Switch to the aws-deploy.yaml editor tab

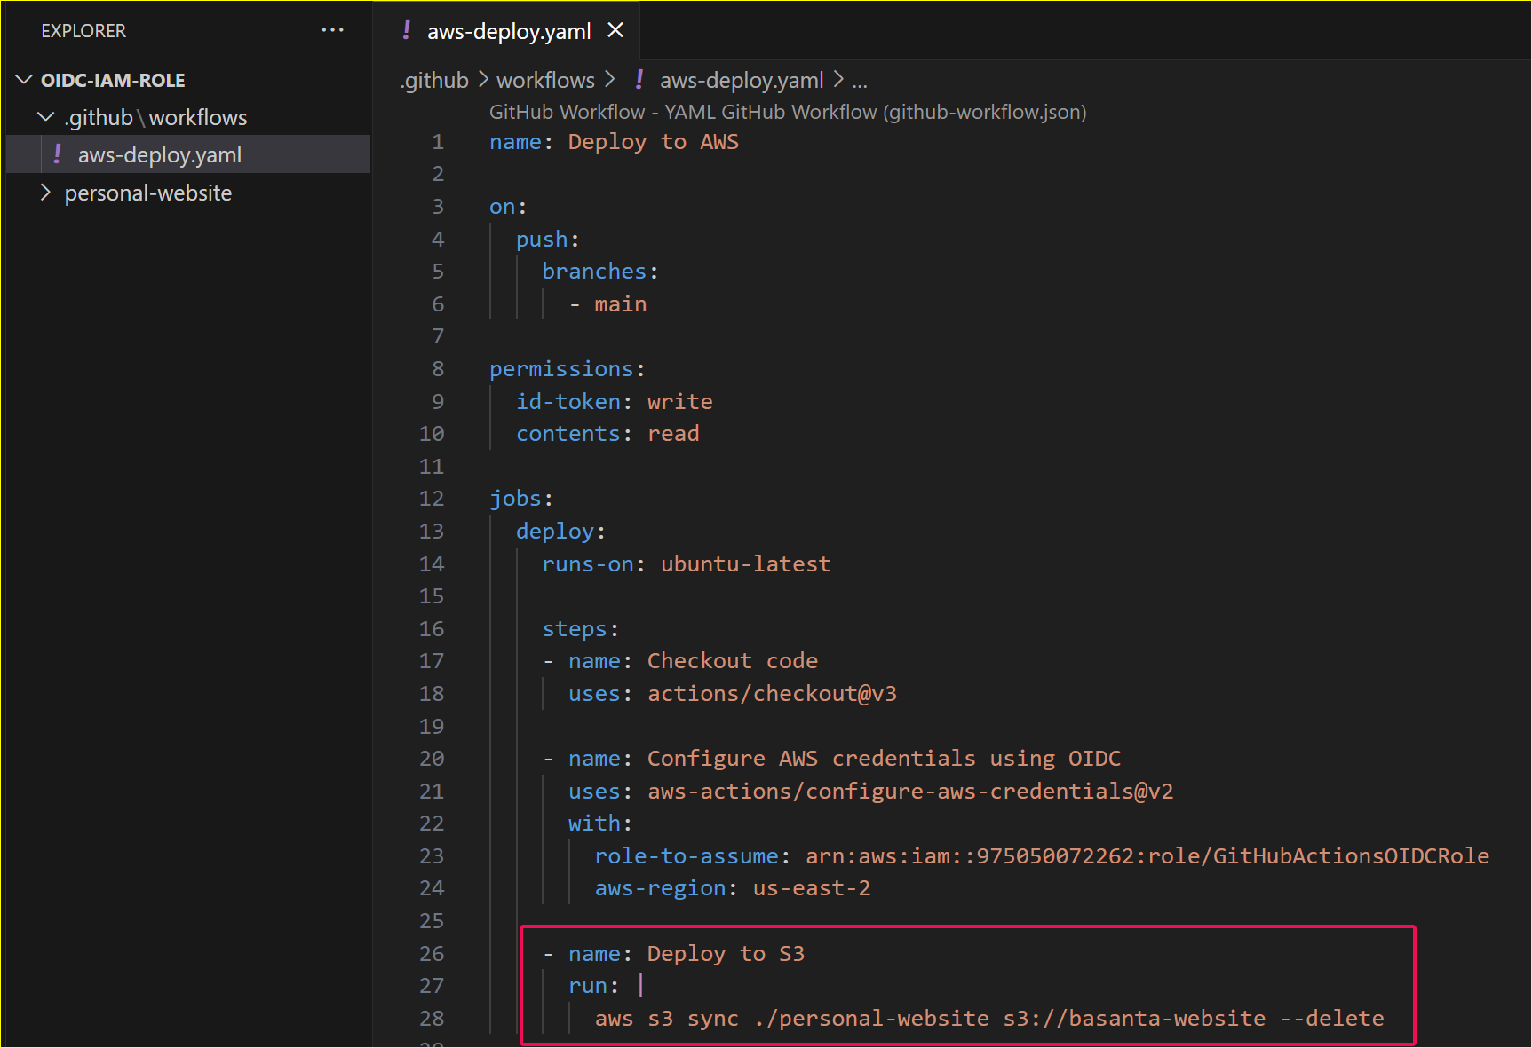pyautogui.click(x=508, y=30)
